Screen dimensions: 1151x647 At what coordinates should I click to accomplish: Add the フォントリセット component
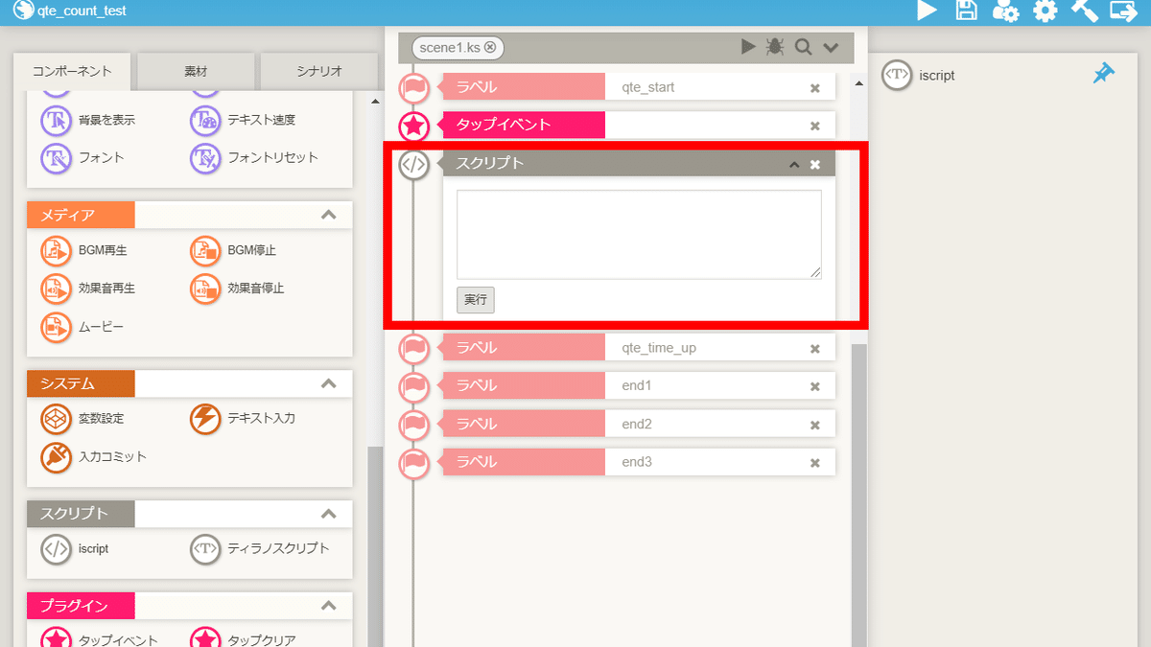click(254, 157)
